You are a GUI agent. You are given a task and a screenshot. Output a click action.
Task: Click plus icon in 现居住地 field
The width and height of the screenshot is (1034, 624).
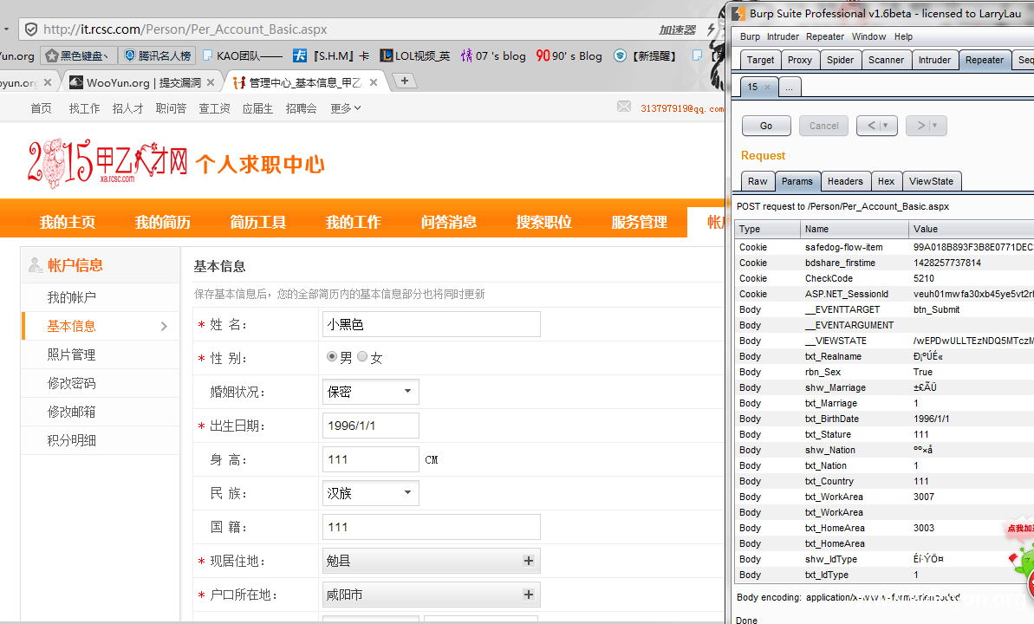click(x=528, y=561)
